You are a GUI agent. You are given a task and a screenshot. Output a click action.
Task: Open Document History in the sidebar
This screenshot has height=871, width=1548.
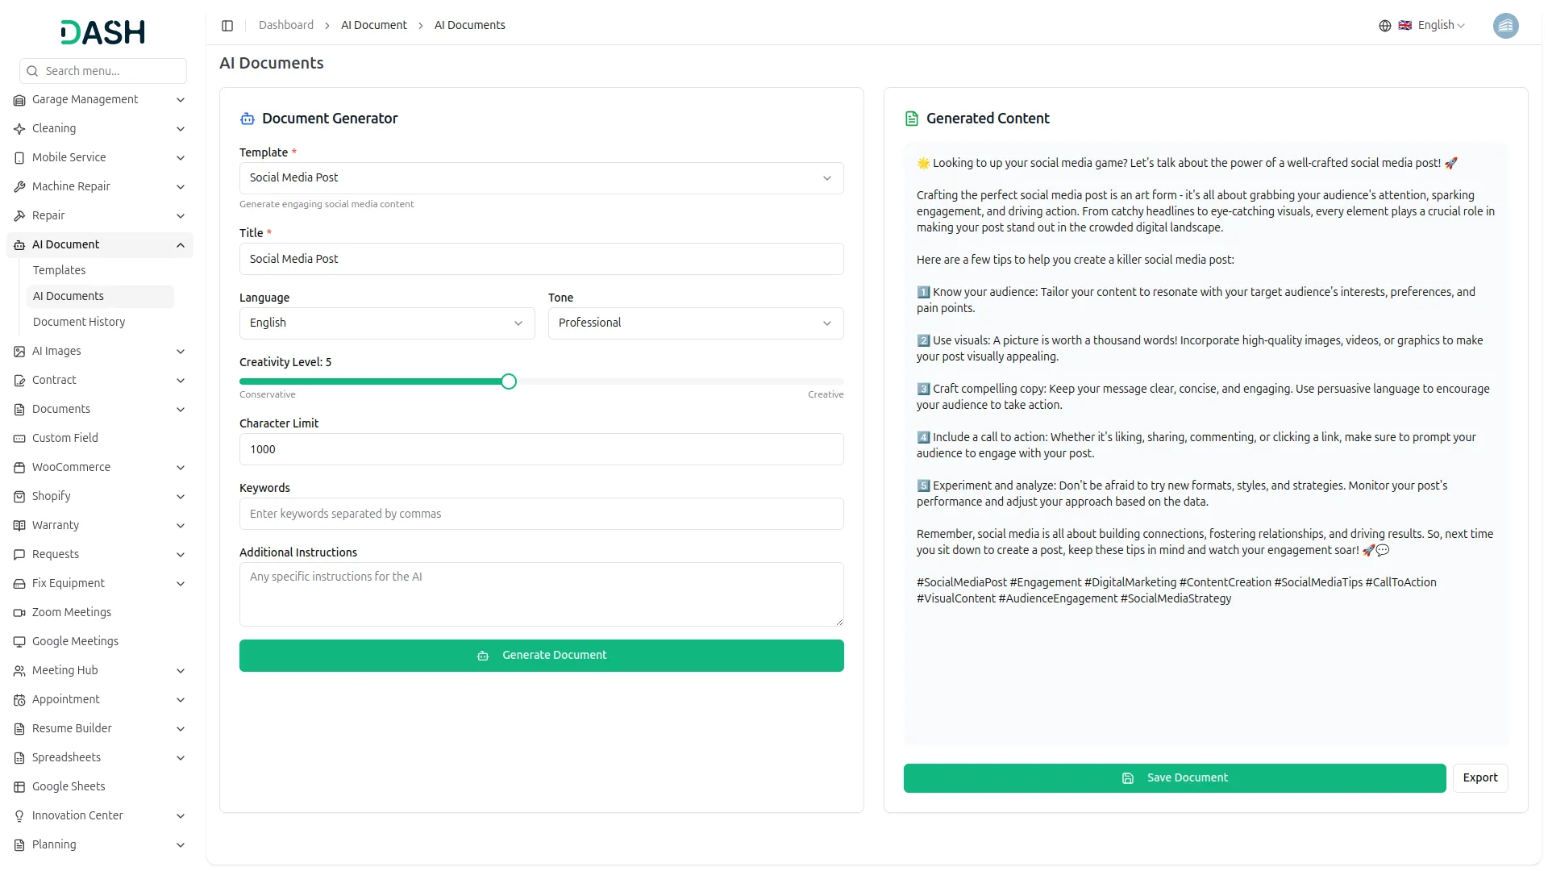pos(79,322)
